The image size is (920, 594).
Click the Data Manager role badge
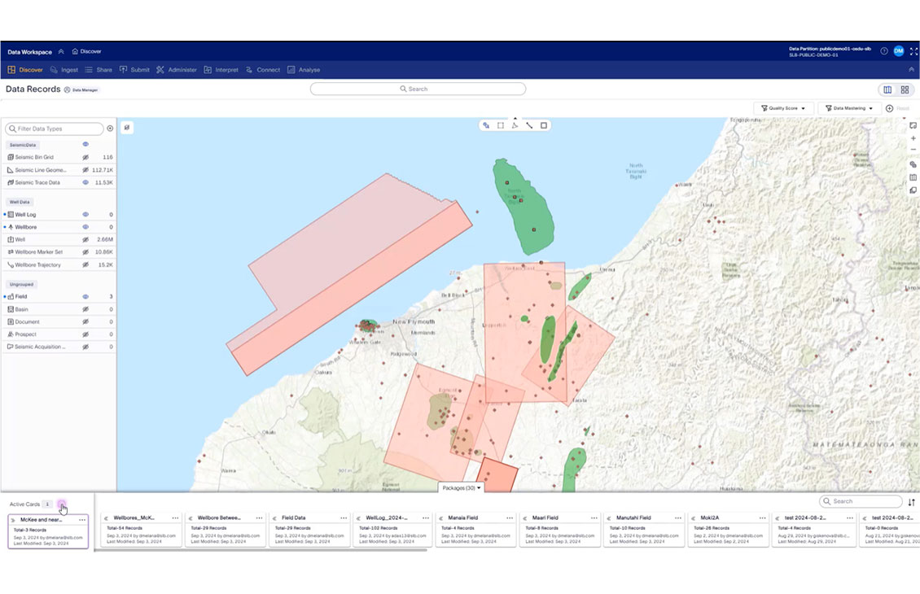[85, 90]
